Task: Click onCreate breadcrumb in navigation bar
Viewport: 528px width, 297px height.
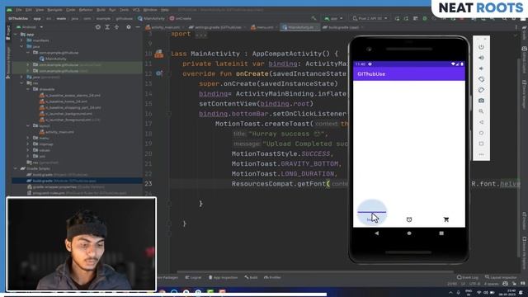Action: 181,18
